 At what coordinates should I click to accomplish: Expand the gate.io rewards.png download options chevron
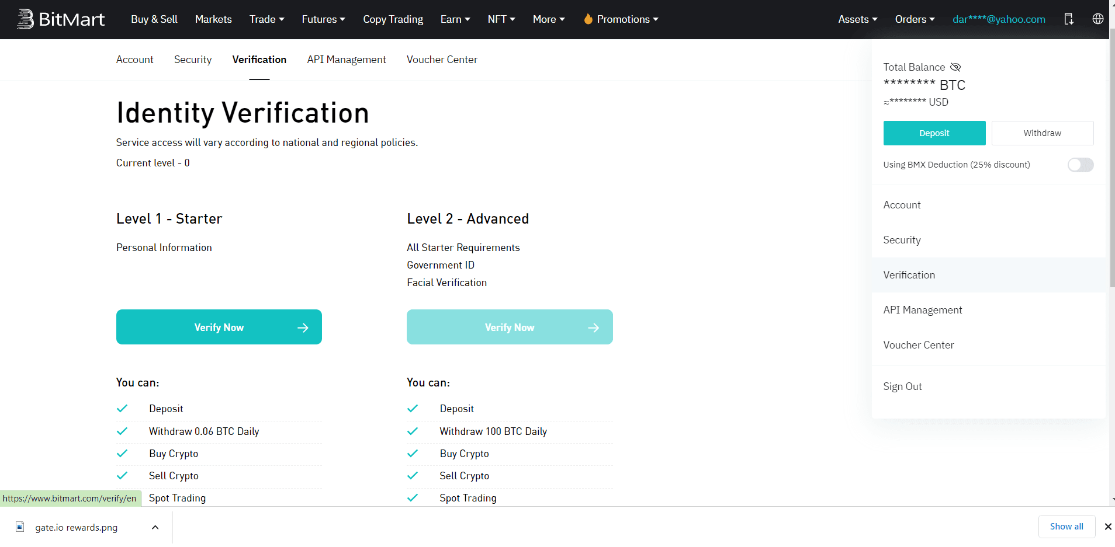[x=155, y=527]
